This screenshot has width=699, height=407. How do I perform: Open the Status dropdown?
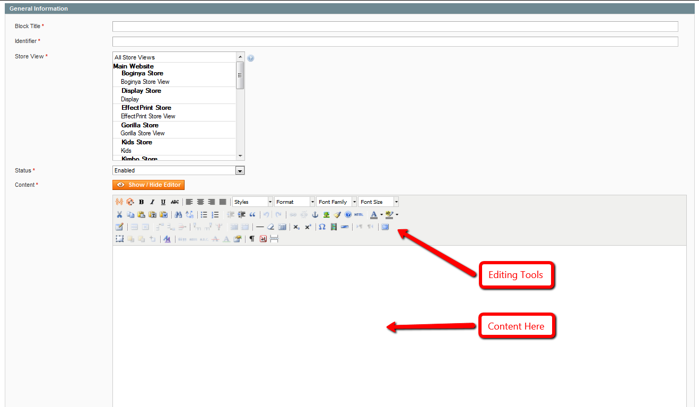[178, 170]
